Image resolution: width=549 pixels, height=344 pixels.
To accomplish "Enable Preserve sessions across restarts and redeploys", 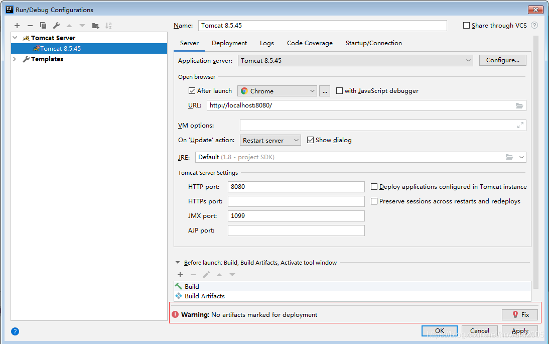I will pyautogui.click(x=374, y=201).
